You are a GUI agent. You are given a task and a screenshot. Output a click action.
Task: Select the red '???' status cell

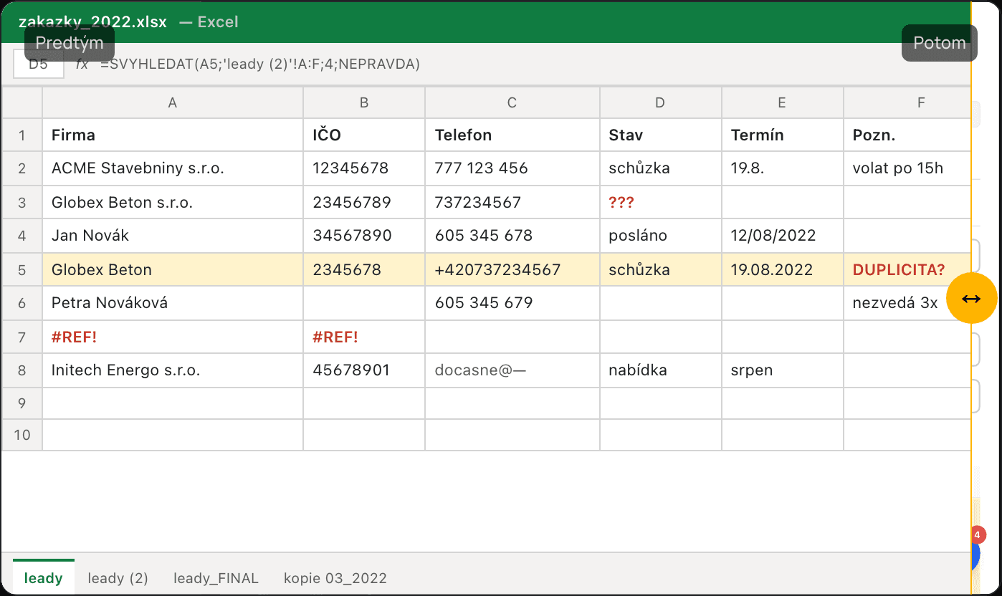[x=661, y=202]
